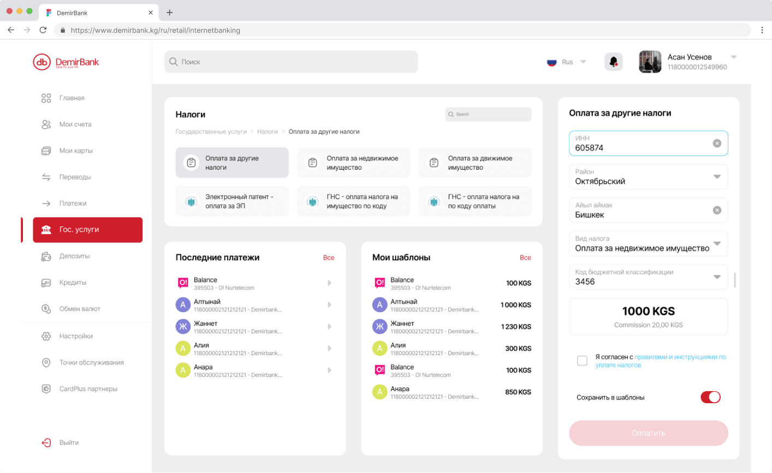Select the Электронный патент payment tile
772x473 pixels.
(232, 201)
